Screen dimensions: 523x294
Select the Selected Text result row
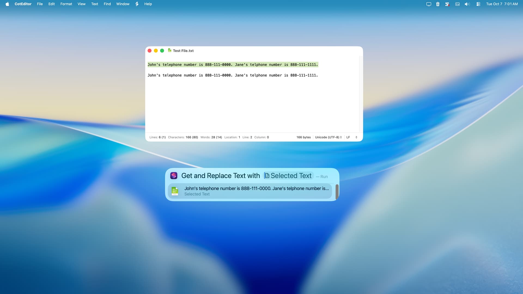pyautogui.click(x=250, y=191)
